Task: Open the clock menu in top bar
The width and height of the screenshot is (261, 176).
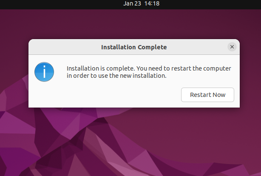Action: click(141, 3)
